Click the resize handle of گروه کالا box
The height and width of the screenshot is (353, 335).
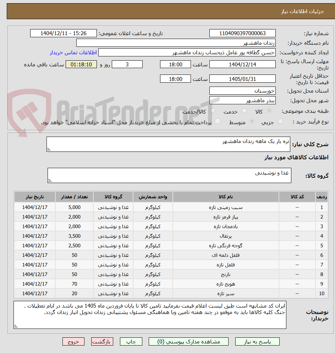(50, 181)
